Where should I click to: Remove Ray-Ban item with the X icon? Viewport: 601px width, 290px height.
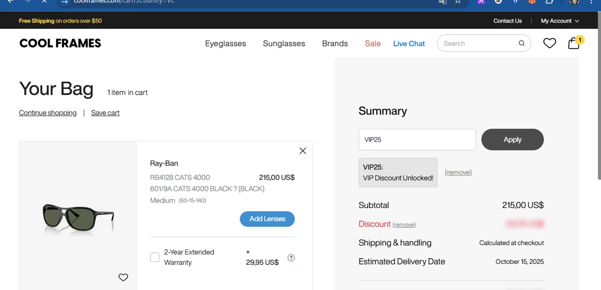click(303, 151)
